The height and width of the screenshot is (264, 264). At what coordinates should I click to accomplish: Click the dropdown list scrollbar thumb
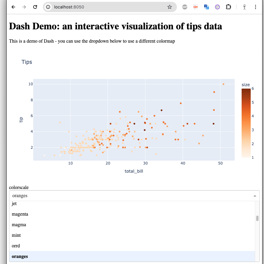coord(257,218)
